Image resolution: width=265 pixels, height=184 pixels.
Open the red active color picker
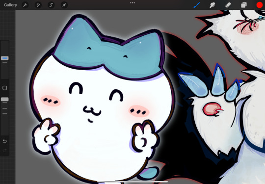click(x=260, y=5)
